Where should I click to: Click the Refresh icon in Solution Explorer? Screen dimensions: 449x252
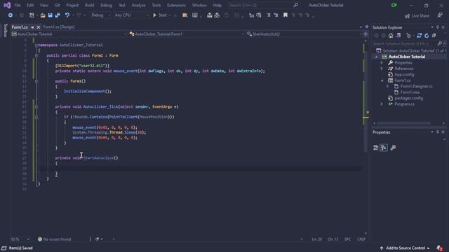pyautogui.click(x=427, y=36)
